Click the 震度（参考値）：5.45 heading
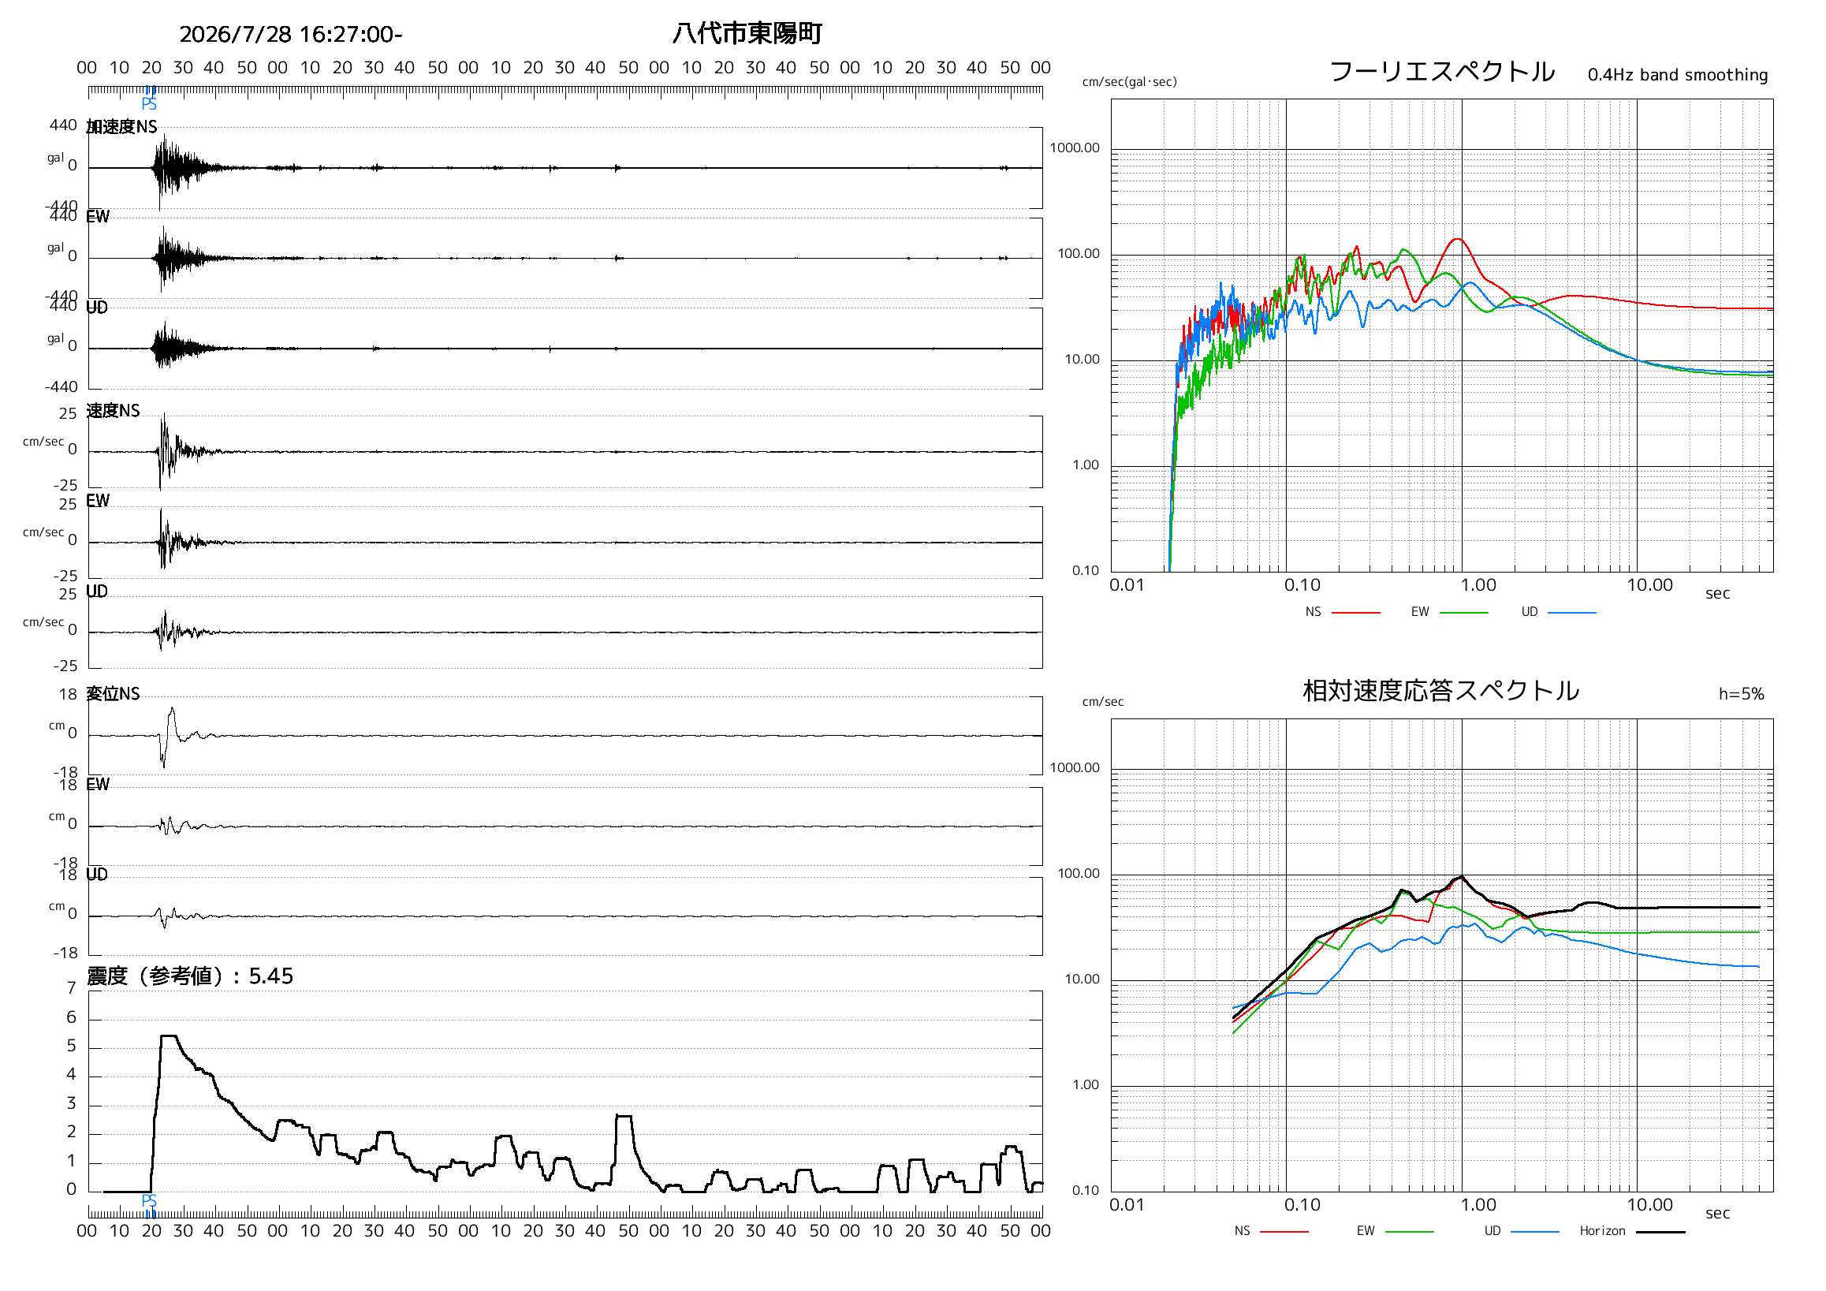1826x1291 pixels. click(190, 976)
